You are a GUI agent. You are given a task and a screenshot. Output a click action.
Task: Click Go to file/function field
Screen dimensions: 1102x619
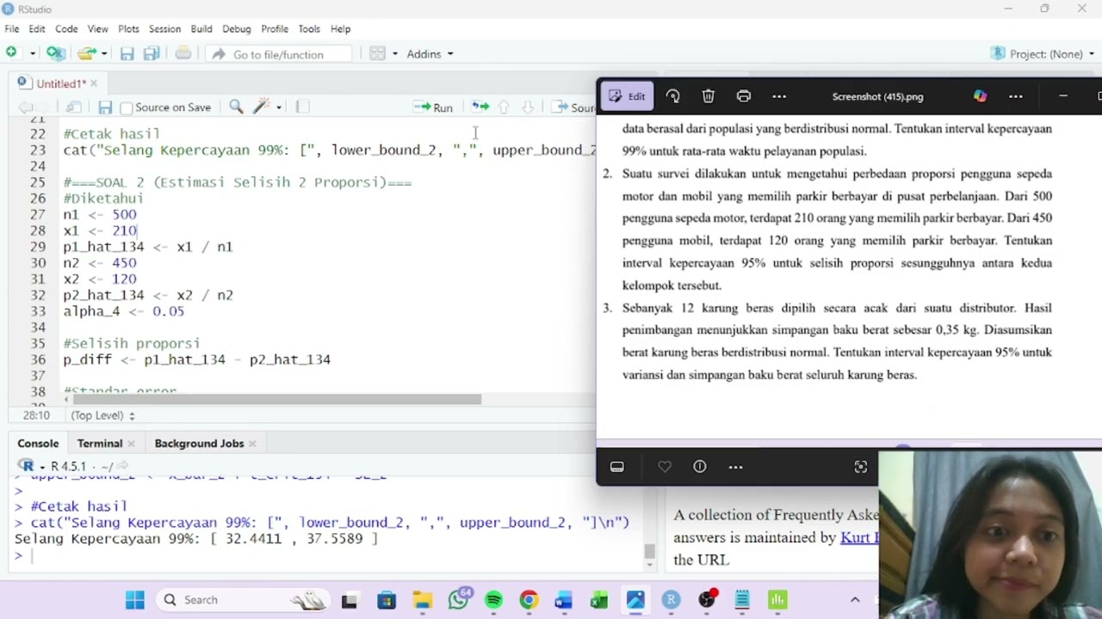[278, 54]
